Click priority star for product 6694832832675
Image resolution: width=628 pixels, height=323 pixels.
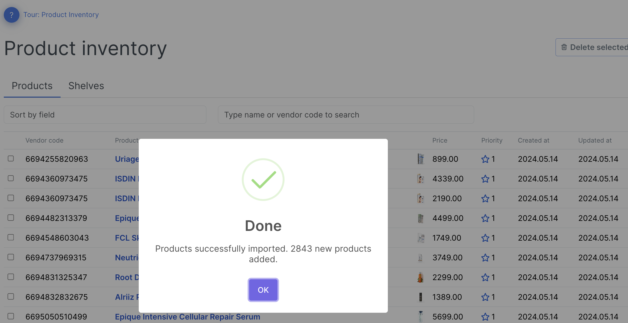[x=485, y=297]
